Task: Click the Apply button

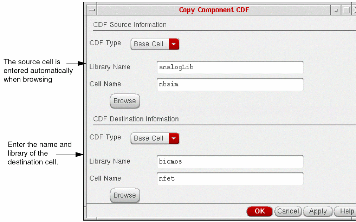Action: 317,211
